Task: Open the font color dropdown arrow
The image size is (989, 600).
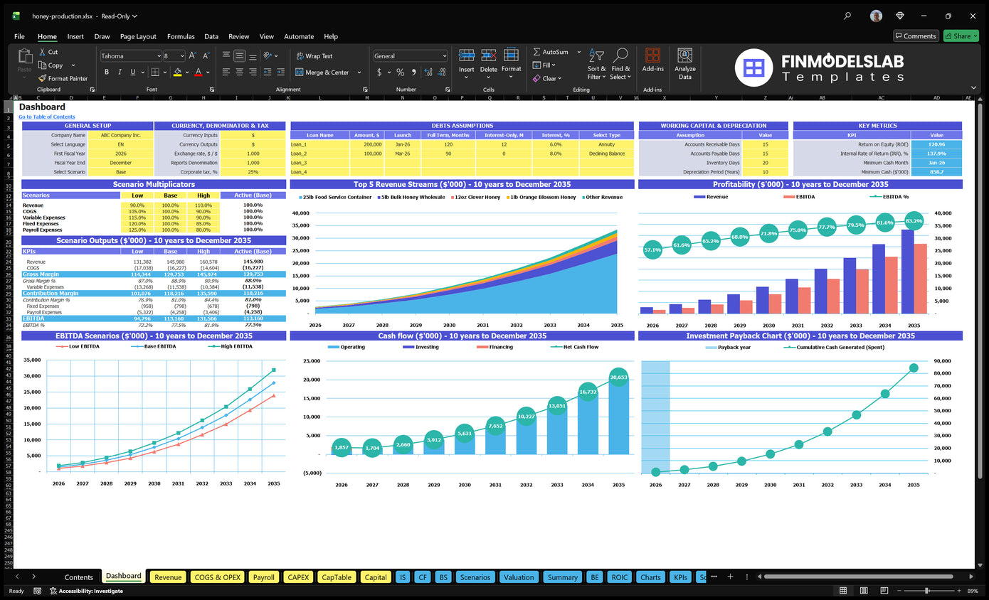Action: coord(207,73)
